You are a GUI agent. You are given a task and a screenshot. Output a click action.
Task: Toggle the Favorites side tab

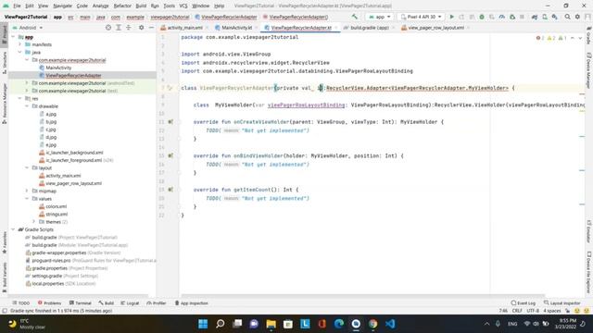tap(4, 242)
